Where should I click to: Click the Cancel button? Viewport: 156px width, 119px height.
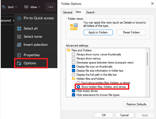tap(124, 115)
